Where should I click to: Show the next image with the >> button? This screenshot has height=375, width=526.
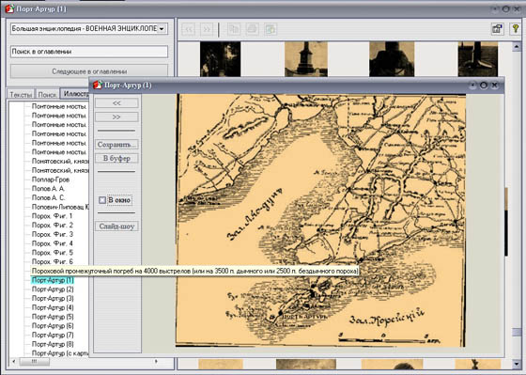(x=116, y=117)
